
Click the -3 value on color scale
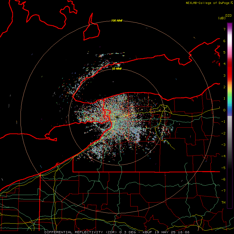coord(223,145)
